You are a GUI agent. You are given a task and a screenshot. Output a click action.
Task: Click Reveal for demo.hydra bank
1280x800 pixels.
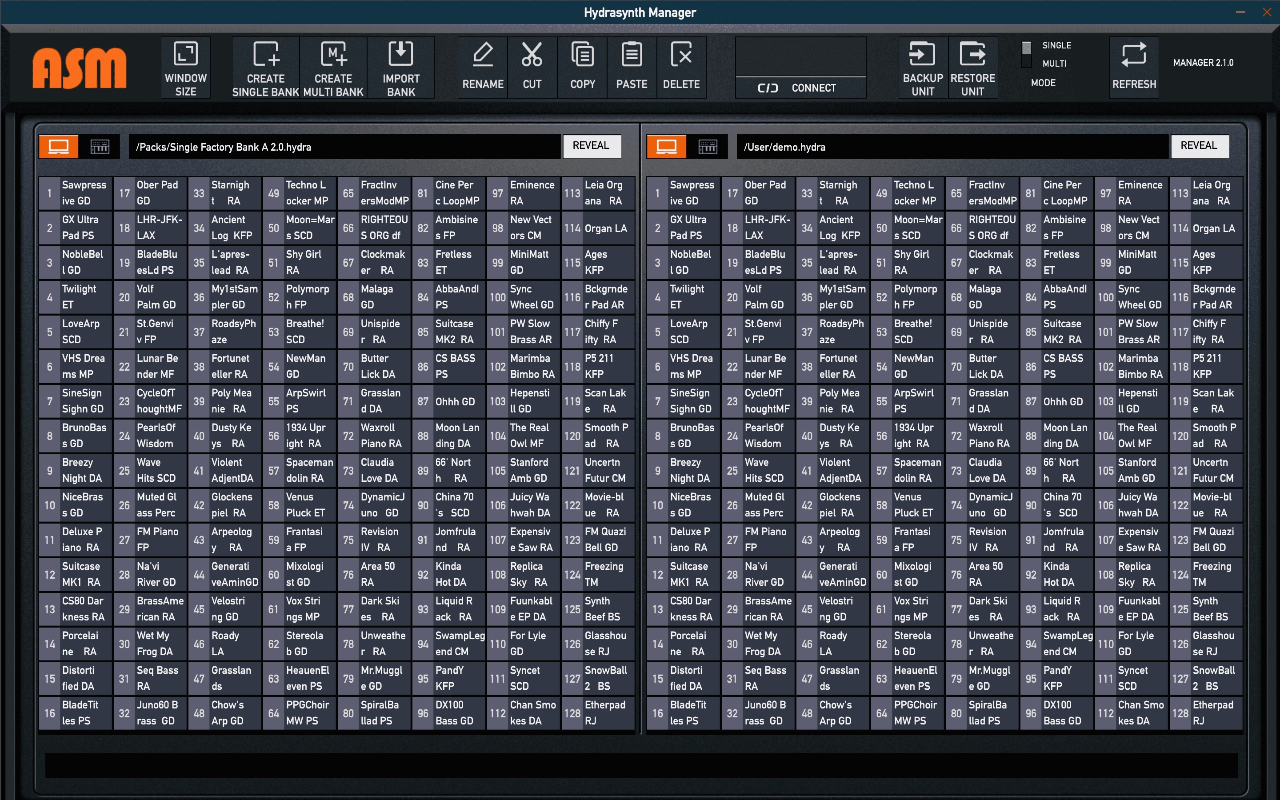coord(1199,146)
